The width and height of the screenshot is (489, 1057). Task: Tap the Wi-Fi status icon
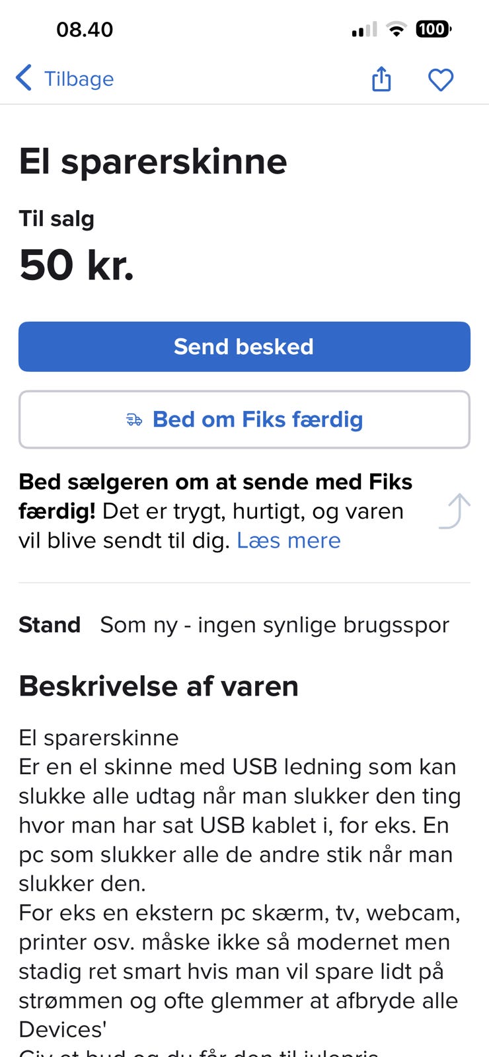[x=396, y=29]
